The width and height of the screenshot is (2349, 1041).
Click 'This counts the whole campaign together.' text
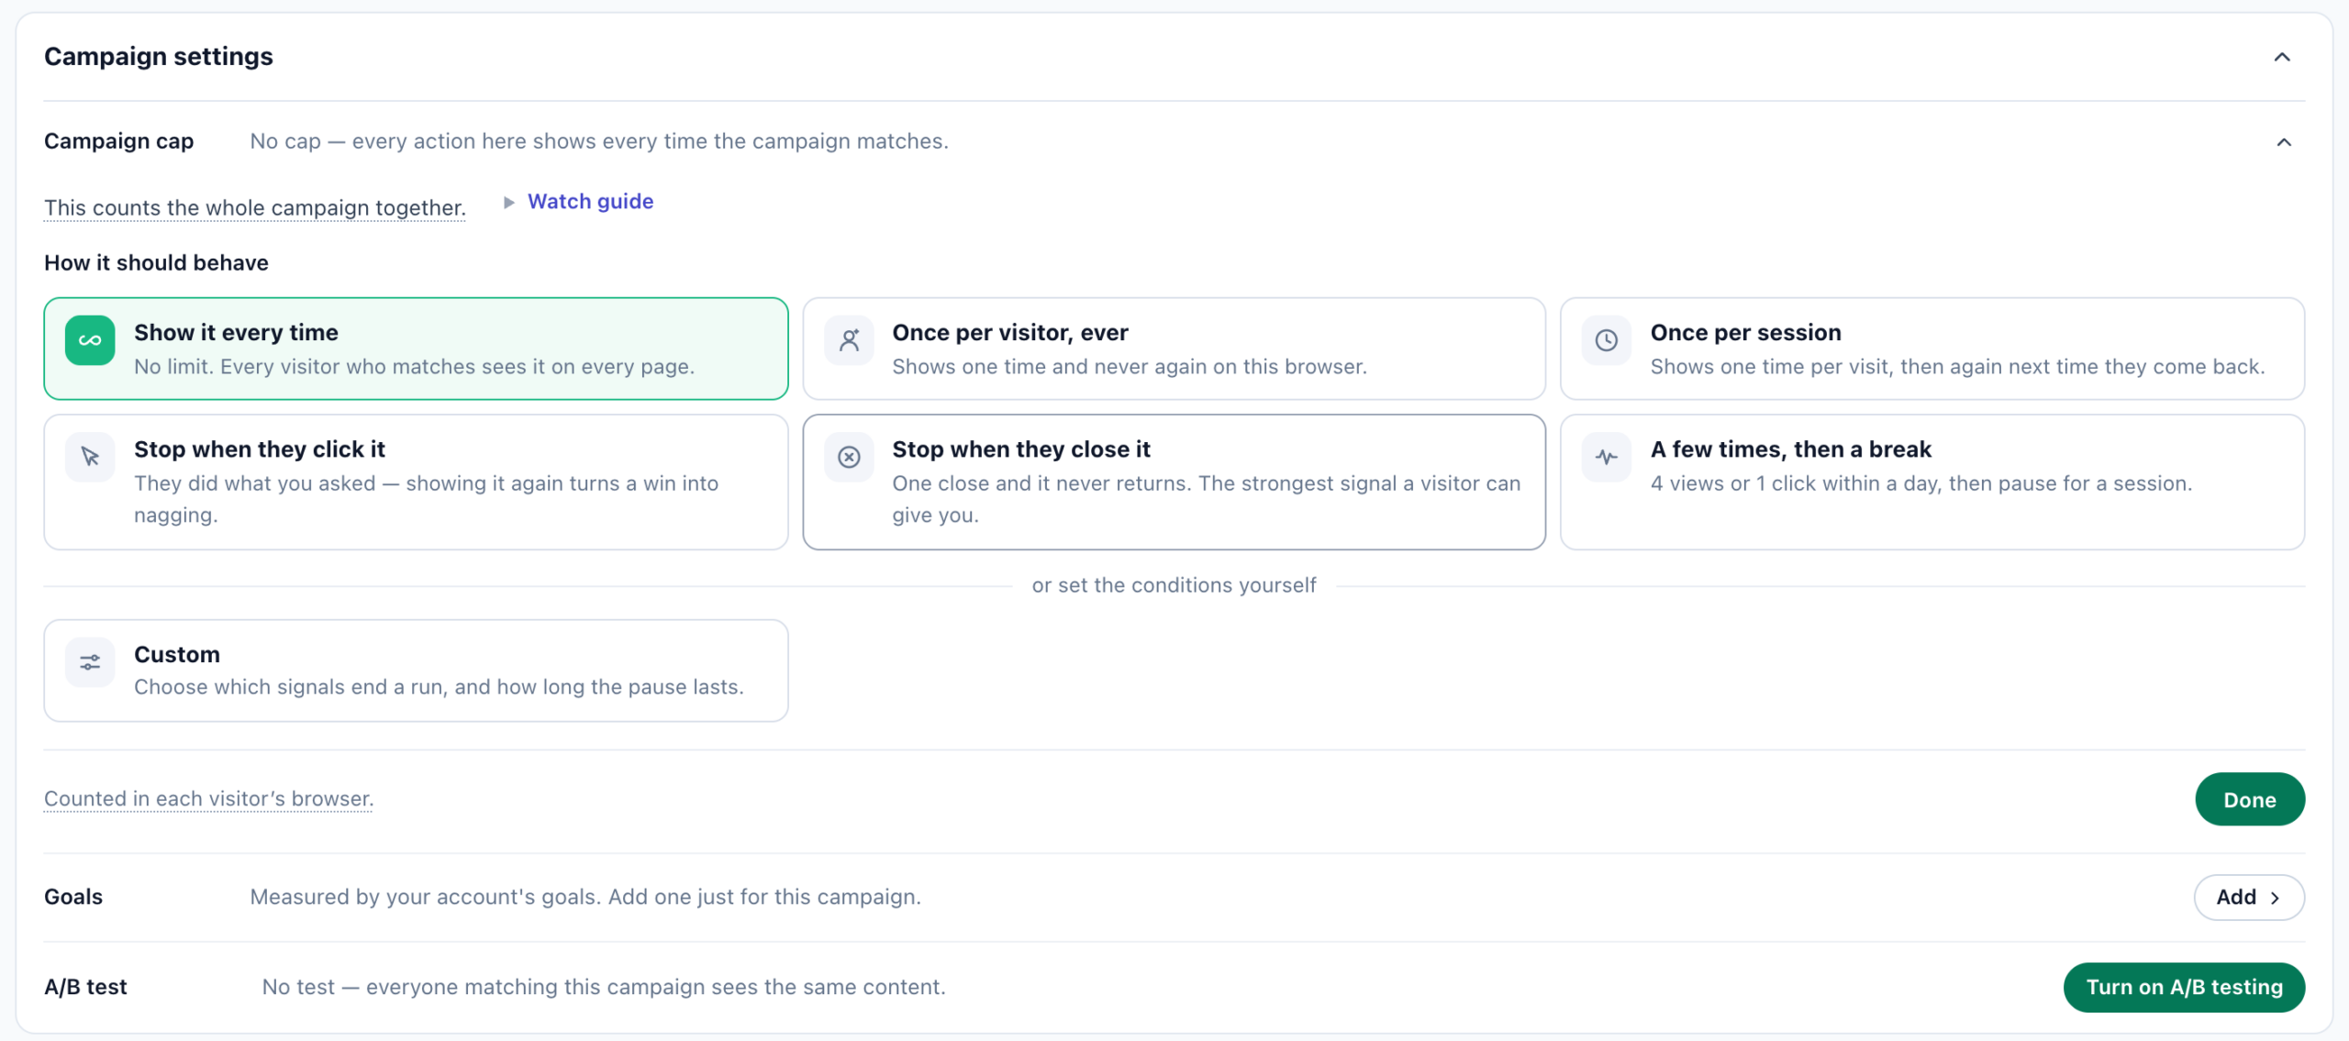255,208
